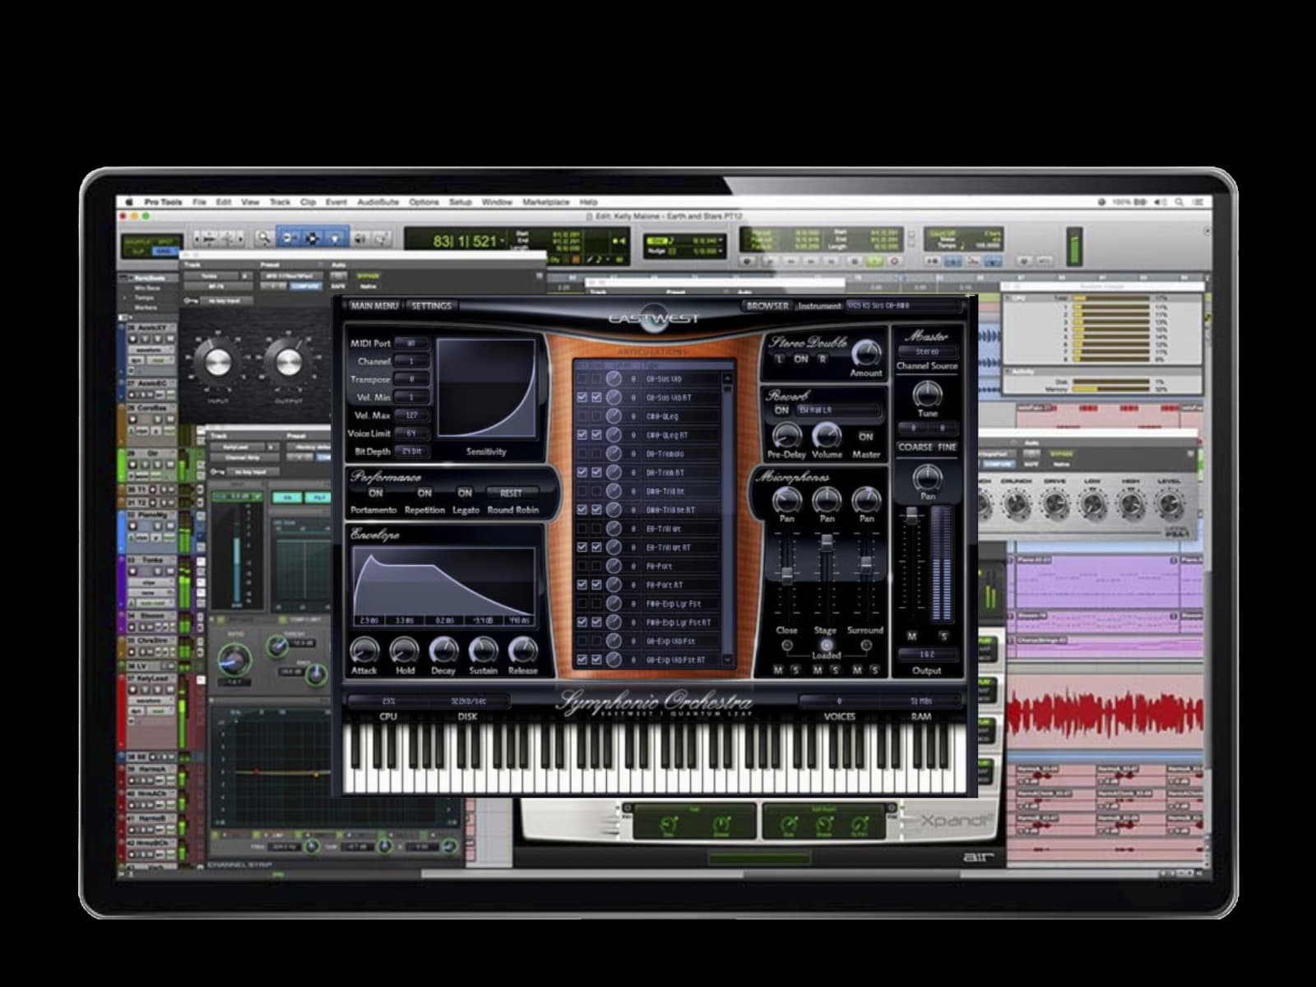
Task: Toggle first checkbox for F0-Port articulation
Action: pos(582,566)
